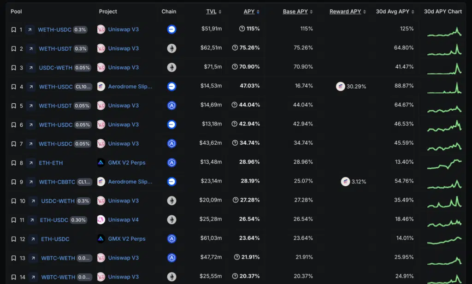Click the pink Uniswap V4 project icon
Screen dimensions: 472x284
click(100, 220)
